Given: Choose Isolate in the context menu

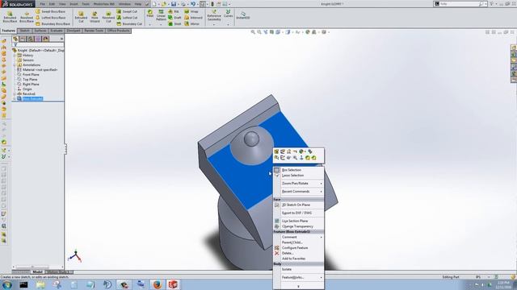Looking at the screenshot, I should (298, 269).
